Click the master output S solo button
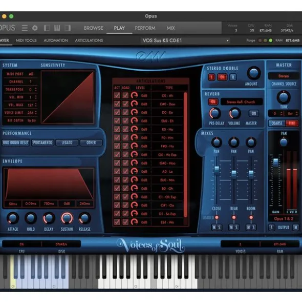This screenshot has height=303, width=302. [271, 228]
